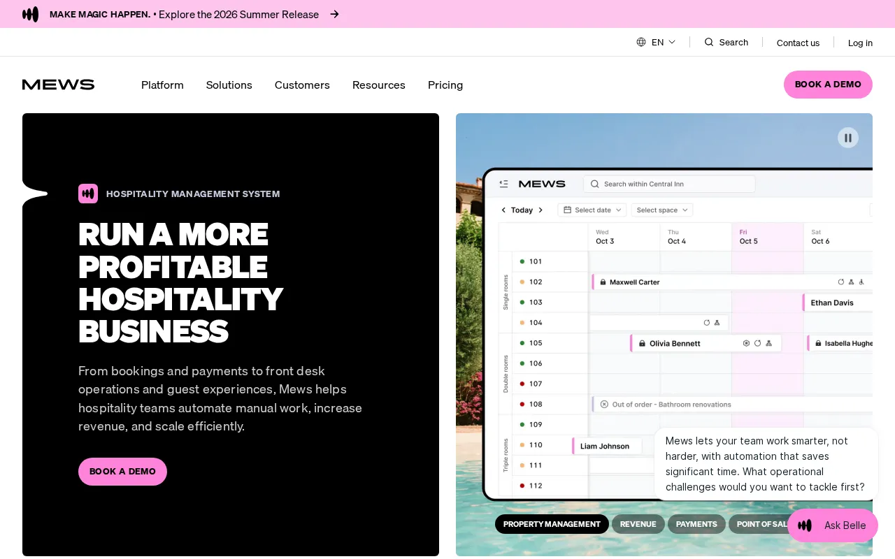This screenshot has width=895, height=559.
Task: Click the pink Mews badge near Hospitality Management System
Action: tap(88, 194)
